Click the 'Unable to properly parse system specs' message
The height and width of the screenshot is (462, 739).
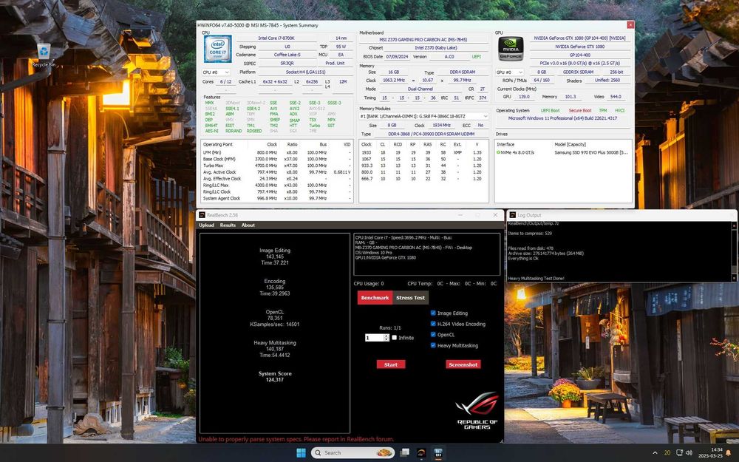click(x=296, y=439)
